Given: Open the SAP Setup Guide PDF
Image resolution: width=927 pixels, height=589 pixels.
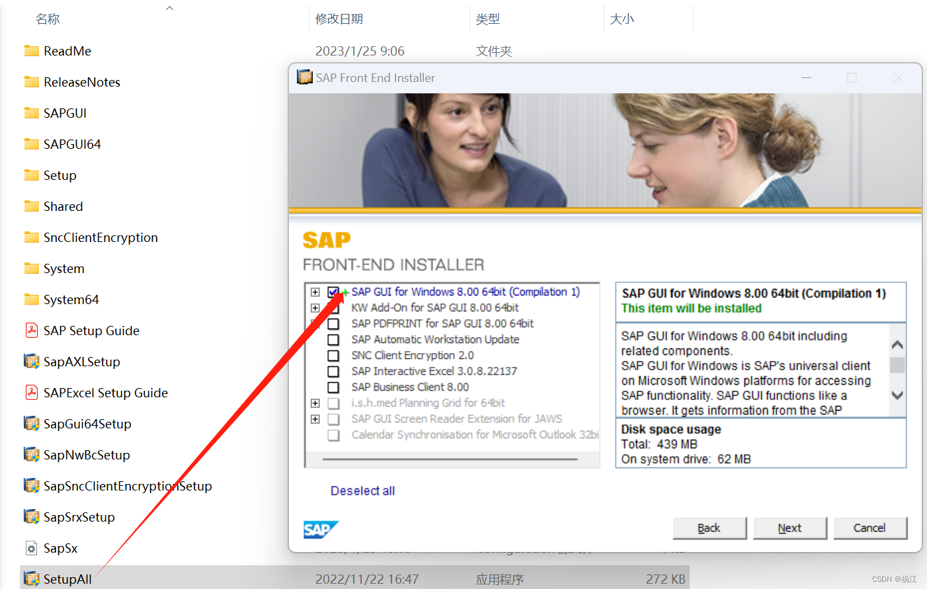Looking at the screenshot, I should click(x=90, y=330).
